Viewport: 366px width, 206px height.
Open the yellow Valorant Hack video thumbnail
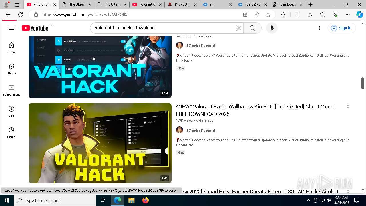tap(100, 143)
